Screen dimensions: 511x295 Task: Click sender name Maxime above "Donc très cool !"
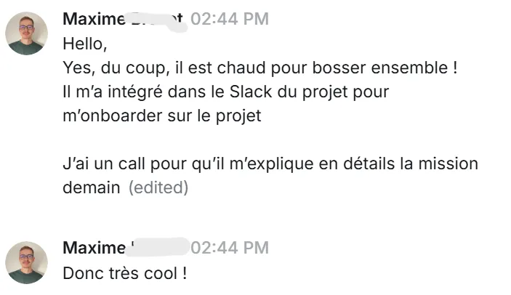click(94, 248)
